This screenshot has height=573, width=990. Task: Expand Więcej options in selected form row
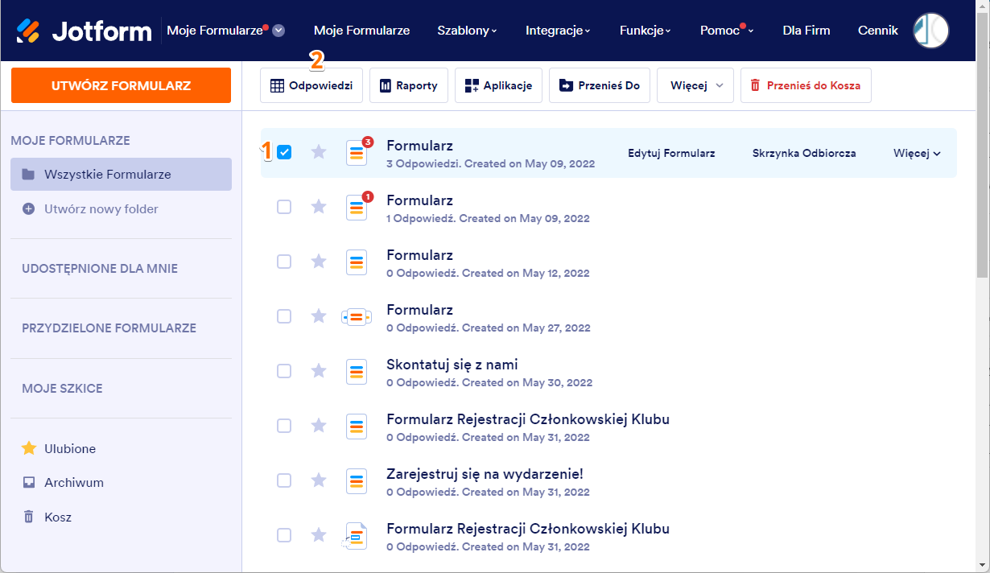[x=917, y=153]
